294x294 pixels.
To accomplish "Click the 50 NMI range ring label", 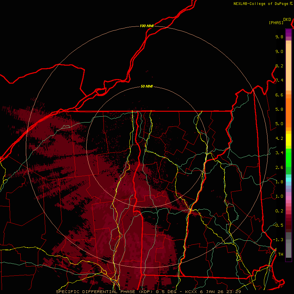I will [147, 87].
